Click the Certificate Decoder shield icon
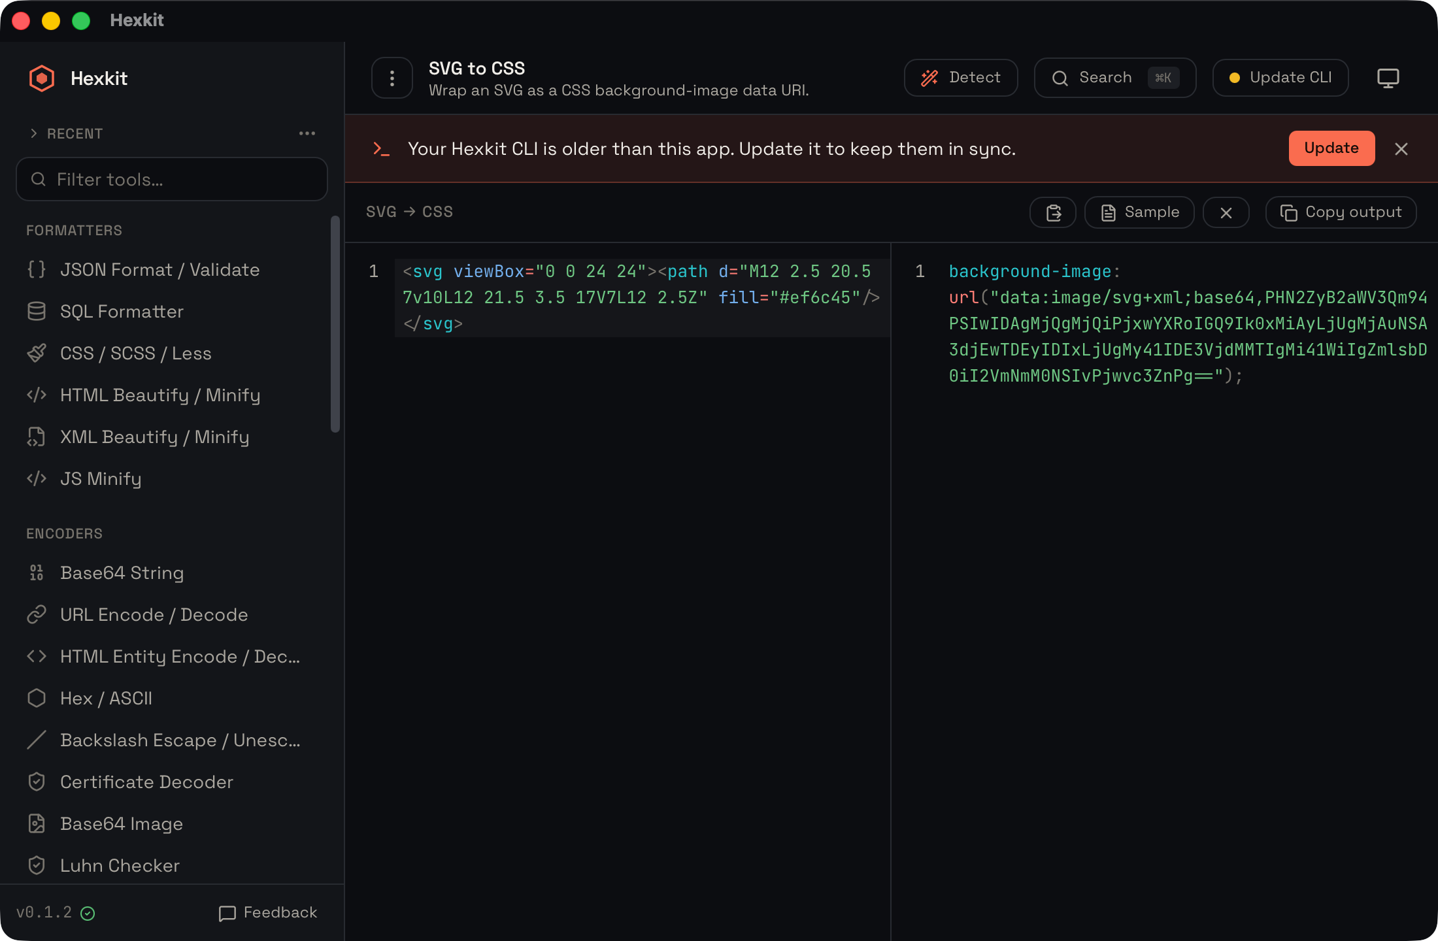1438x941 pixels. tap(37, 782)
